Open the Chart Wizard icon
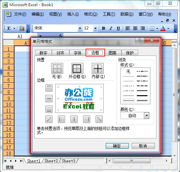The width and height of the screenshot is (180, 172). (22, 28)
